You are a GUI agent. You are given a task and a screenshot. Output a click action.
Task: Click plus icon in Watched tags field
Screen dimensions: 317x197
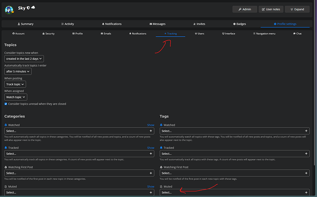click(x=306, y=131)
